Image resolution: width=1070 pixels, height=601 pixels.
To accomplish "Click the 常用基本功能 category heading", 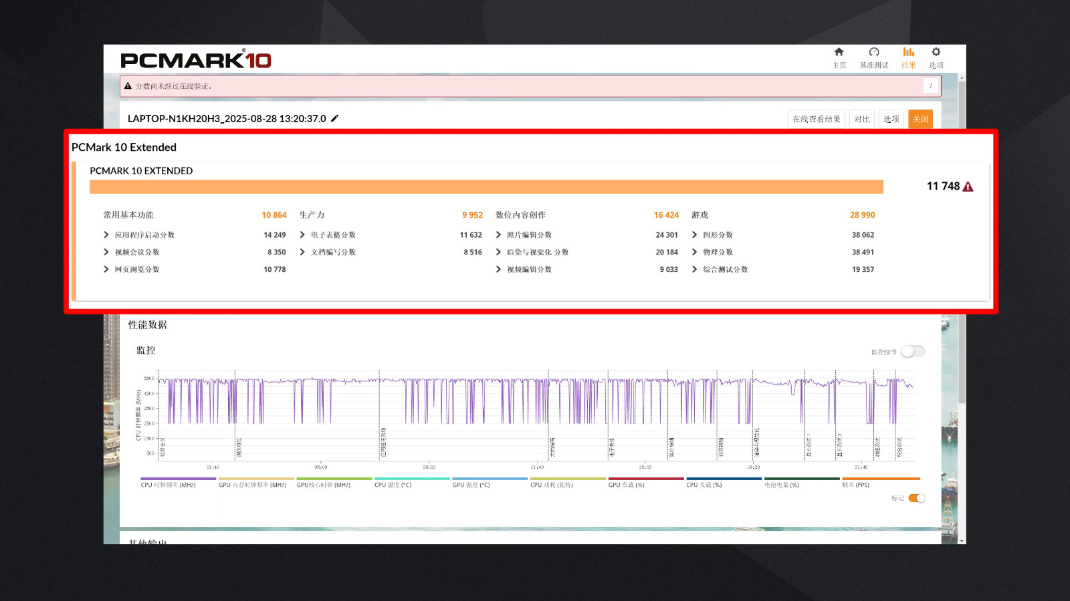I will [x=128, y=215].
